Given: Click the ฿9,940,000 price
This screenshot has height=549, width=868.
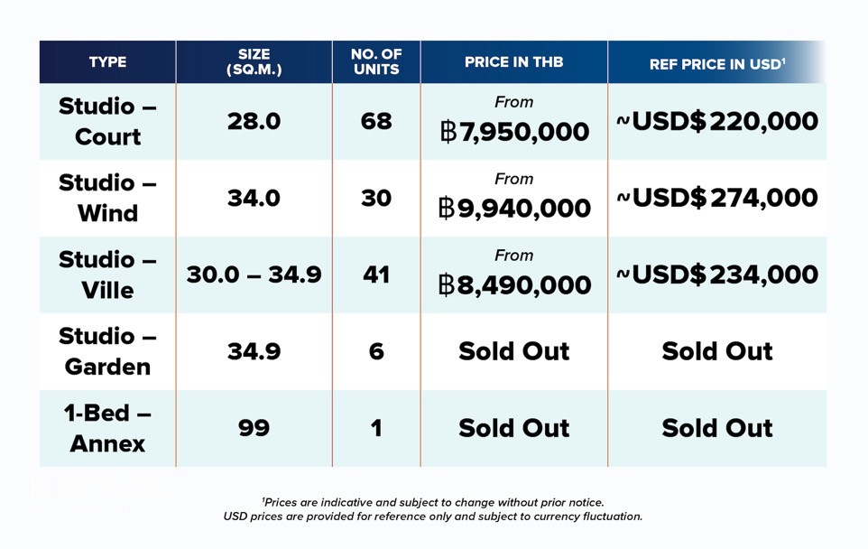Looking at the screenshot, I should (x=514, y=209).
